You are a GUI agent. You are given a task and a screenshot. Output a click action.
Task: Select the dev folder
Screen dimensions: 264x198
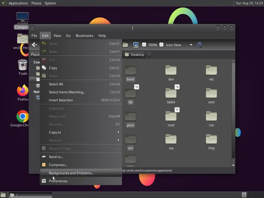pyautogui.click(x=171, y=73)
